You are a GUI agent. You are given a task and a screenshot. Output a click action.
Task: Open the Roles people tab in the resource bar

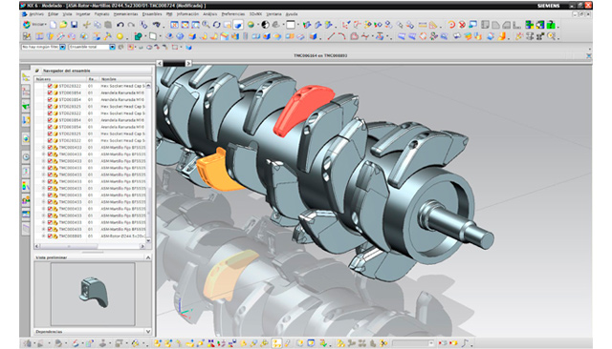(x=26, y=200)
